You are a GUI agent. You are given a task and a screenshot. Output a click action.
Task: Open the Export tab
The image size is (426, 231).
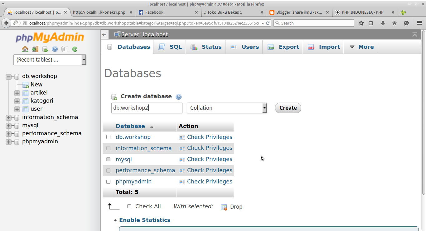click(x=283, y=47)
